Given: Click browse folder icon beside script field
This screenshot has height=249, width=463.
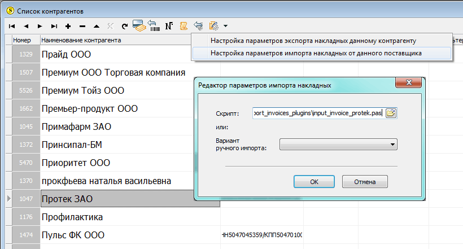Looking at the screenshot, I should (391, 113).
